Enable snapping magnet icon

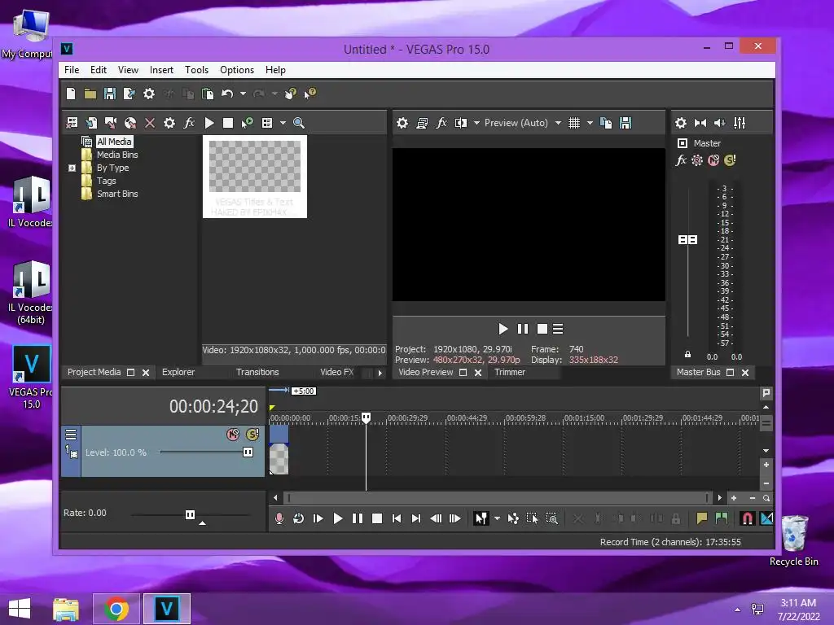point(747,518)
